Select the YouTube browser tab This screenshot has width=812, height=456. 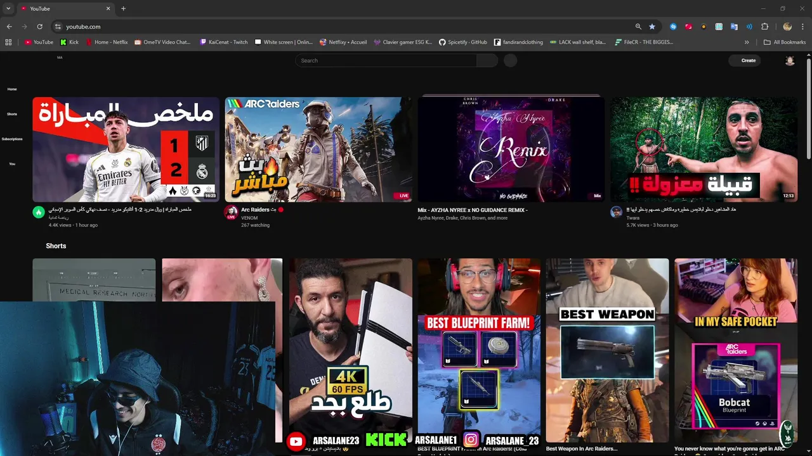65,9
